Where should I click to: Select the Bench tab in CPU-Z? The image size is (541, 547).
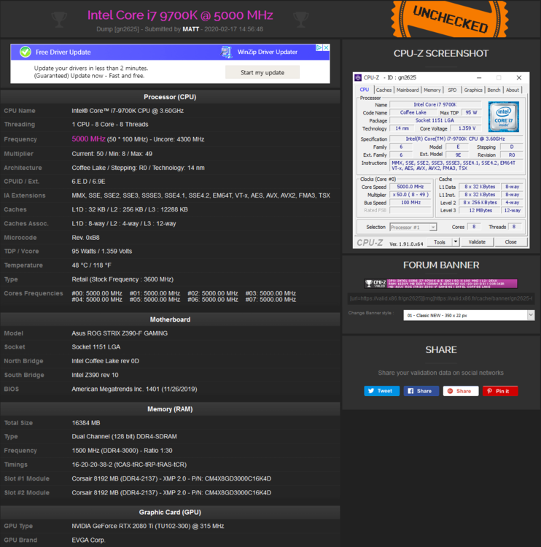pyautogui.click(x=494, y=90)
